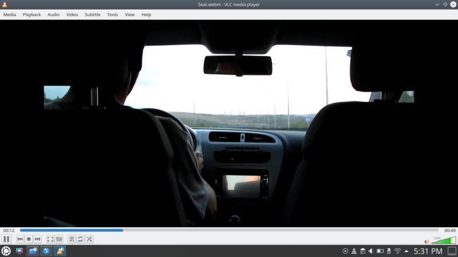Open the desktop pager icon in taskbar
This screenshot has width=458, height=257.
19,251
